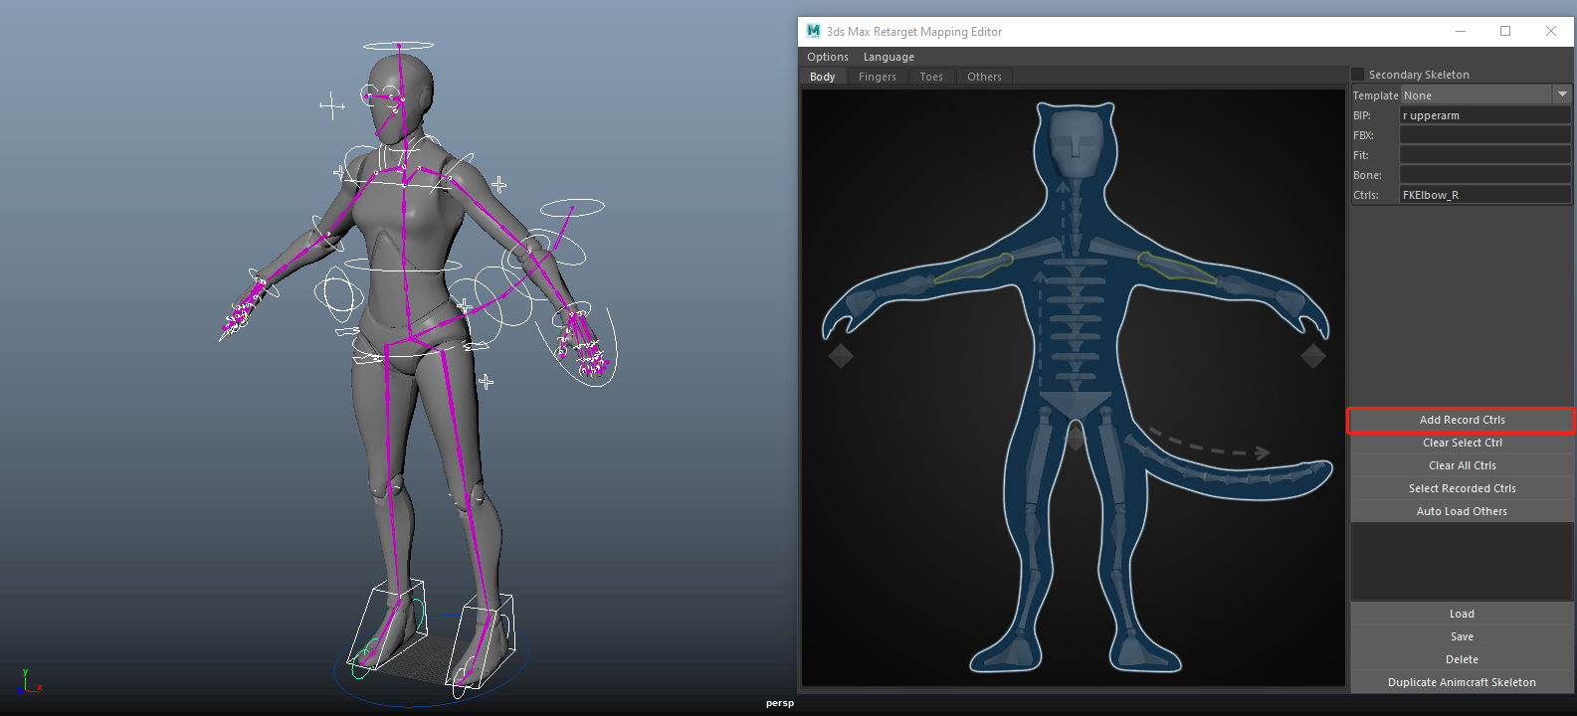This screenshot has height=716, width=1577.
Task: Switch to the Toes tab
Action: [x=931, y=77]
